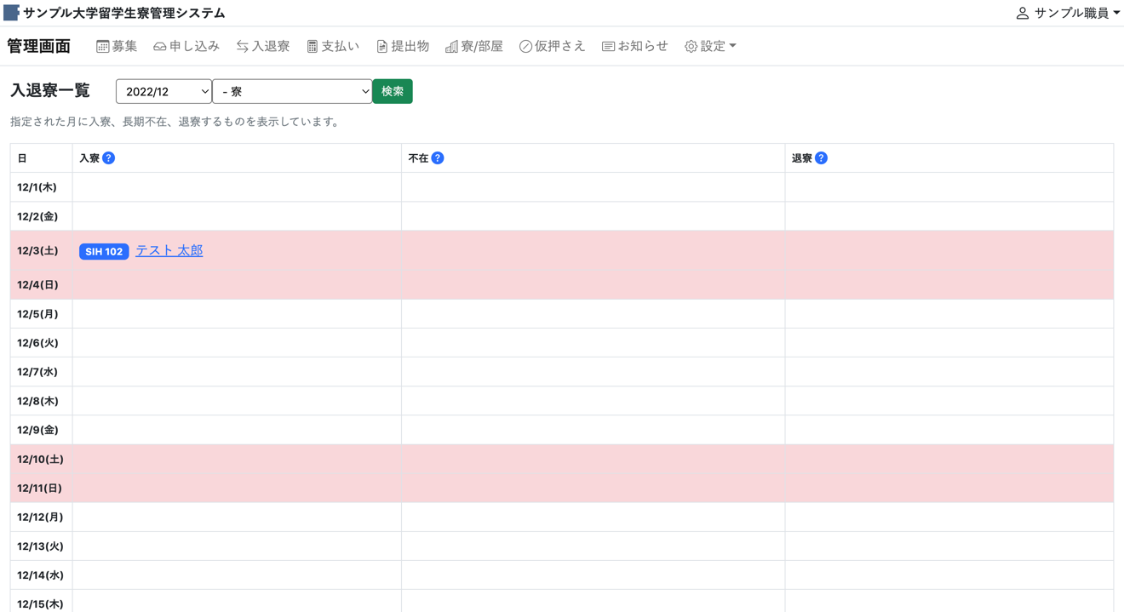This screenshot has height=612, width=1124.
Task: Click the 管理画面 title in navbar
Action: click(x=38, y=46)
